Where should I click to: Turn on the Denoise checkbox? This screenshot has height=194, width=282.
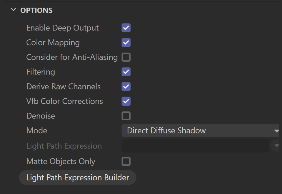pyautogui.click(x=126, y=116)
